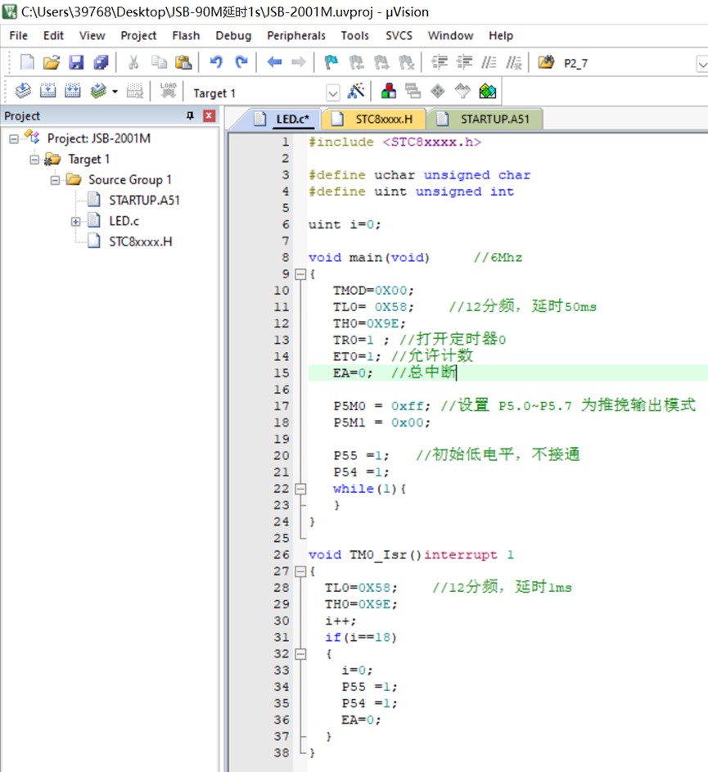Find in files icon beside P2_7
This screenshot has height=772, width=708.
546,62
